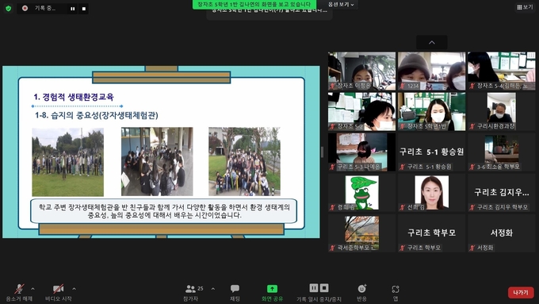Click the green Share Screen icon
The image size is (539, 304).
click(x=272, y=288)
